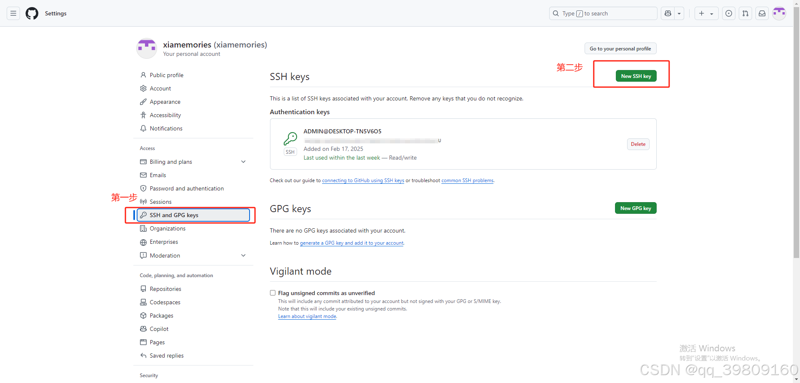Viewport: 800px width, 383px height.
Task: Click the Repositories repo icon
Action: pyautogui.click(x=143, y=289)
